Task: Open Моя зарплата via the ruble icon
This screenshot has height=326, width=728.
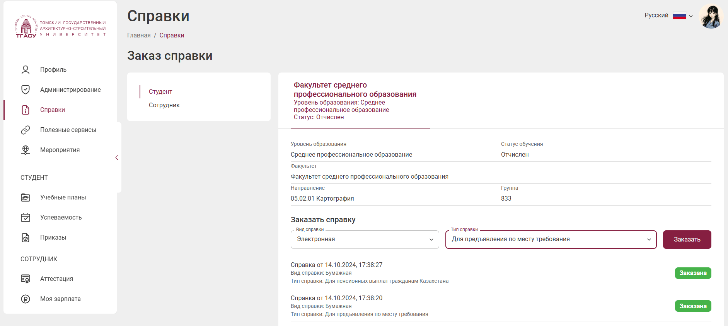Action: coord(26,299)
